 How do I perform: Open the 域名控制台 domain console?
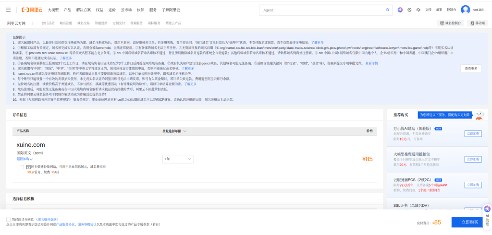pyautogui.click(x=451, y=23)
